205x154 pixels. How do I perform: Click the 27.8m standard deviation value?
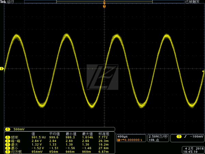coord(104,148)
